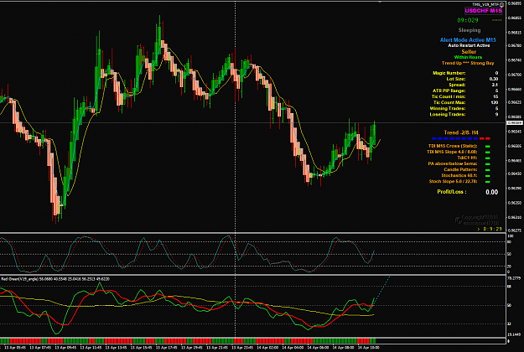Click the Copyright 2016 text
The image size is (524, 352).
coord(480,217)
